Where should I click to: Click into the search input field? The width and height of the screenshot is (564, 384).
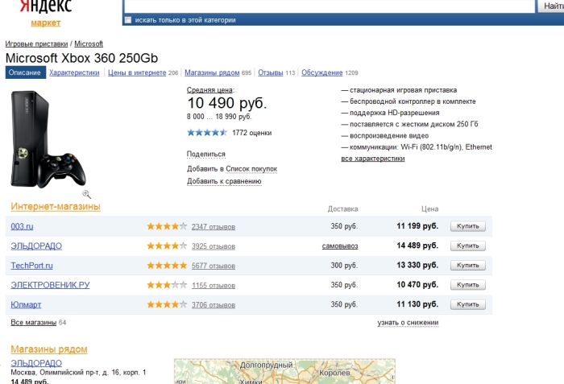[329, 6]
